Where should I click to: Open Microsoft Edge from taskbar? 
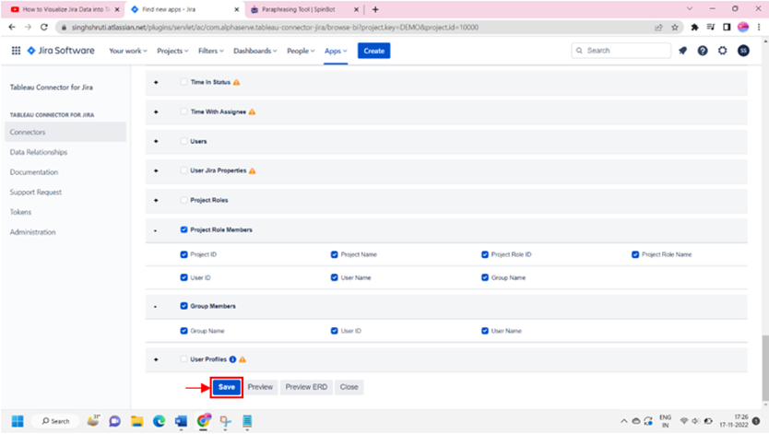159,421
